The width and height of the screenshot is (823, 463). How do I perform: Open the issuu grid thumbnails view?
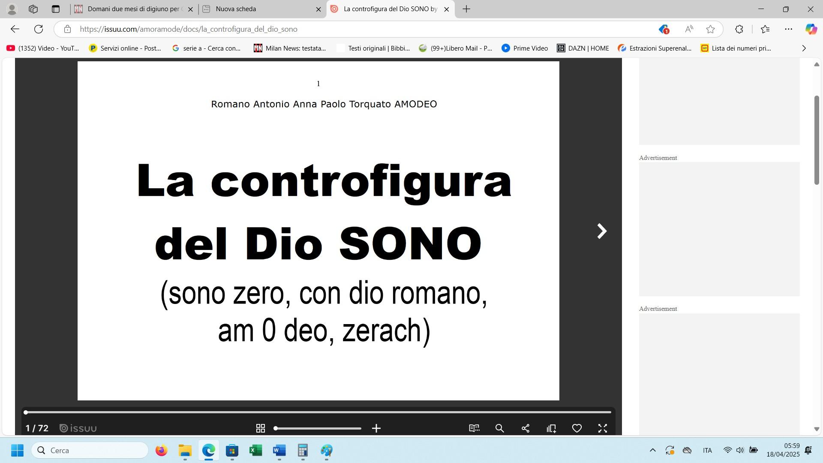[260, 428]
